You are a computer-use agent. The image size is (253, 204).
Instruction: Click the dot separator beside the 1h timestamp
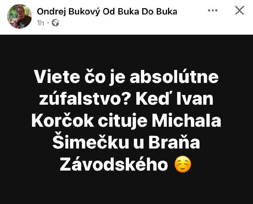(x=48, y=23)
